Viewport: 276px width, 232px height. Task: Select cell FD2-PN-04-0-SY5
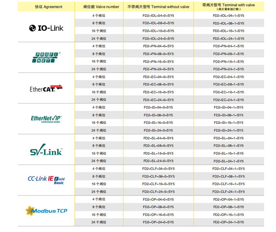(158, 46)
